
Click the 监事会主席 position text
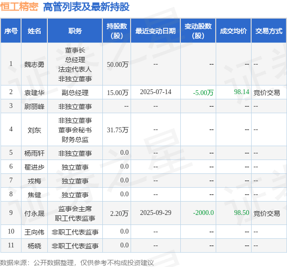(x=75, y=209)
